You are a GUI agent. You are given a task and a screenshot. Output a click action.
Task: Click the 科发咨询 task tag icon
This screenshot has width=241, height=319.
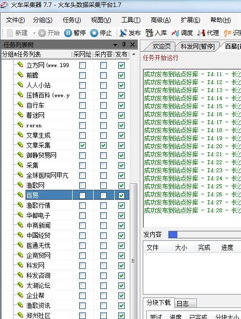pyautogui.click(x=21, y=275)
